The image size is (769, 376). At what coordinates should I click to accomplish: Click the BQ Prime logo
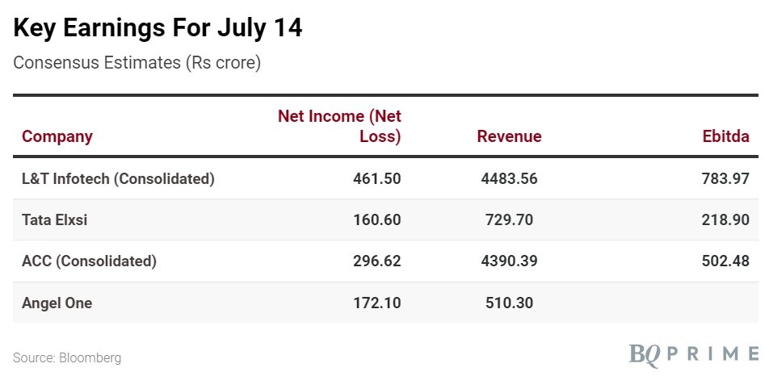click(x=694, y=353)
